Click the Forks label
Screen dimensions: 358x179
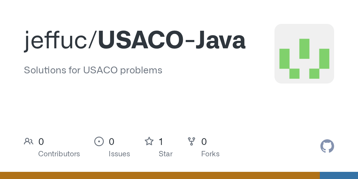coord(210,154)
